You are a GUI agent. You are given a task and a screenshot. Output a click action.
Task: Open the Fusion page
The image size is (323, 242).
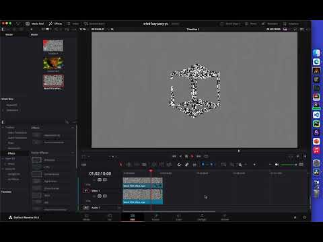click(x=155, y=217)
